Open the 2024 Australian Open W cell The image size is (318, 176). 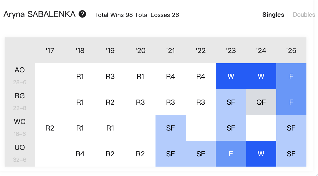261,76
